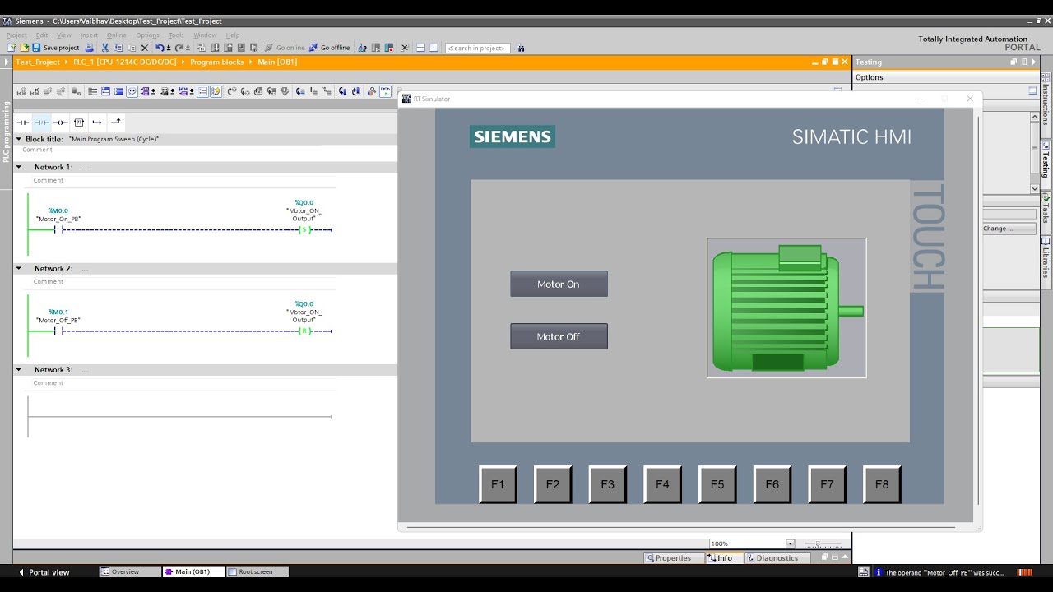Viewport: 1053px width, 592px height.
Task: Open the zoom level dropdown showing 100%
Action: [790, 543]
